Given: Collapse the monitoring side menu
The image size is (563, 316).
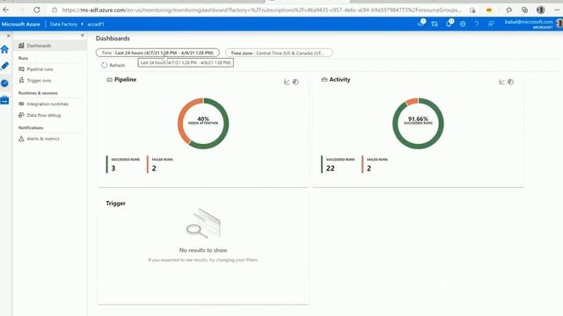Looking at the screenshot, I should [82, 35].
